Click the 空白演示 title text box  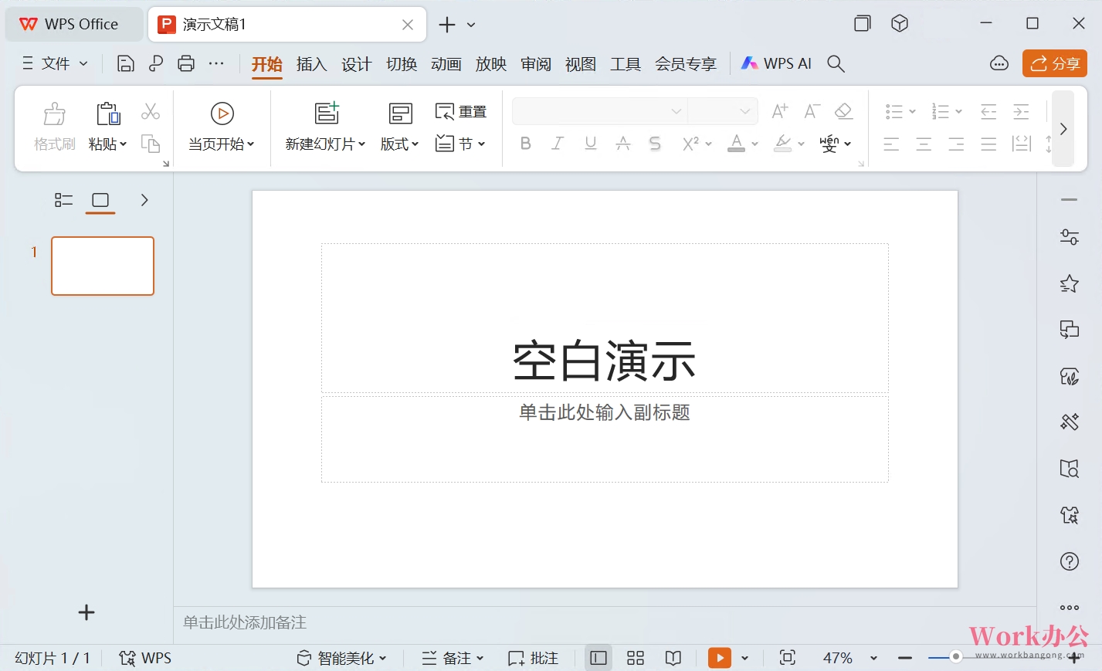605,318
